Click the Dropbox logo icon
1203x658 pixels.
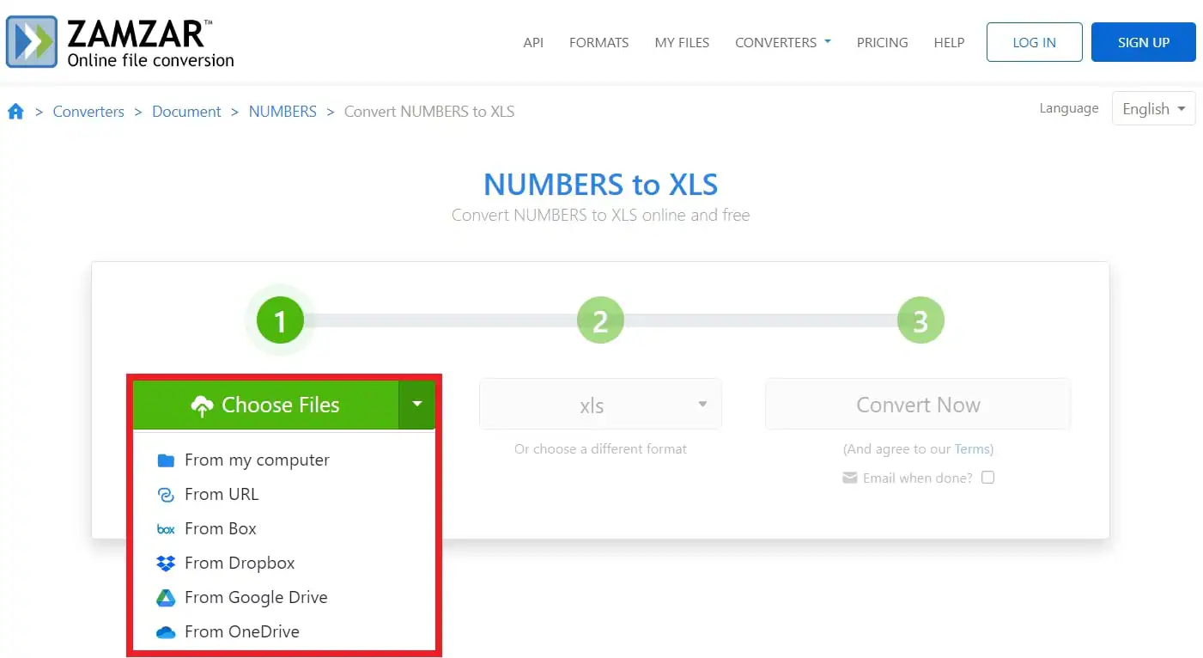[x=166, y=564]
